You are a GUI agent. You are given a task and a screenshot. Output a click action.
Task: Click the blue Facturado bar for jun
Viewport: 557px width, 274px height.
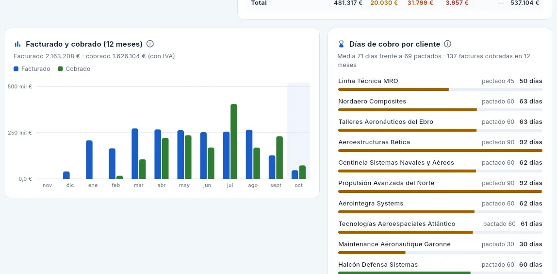[x=204, y=155]
